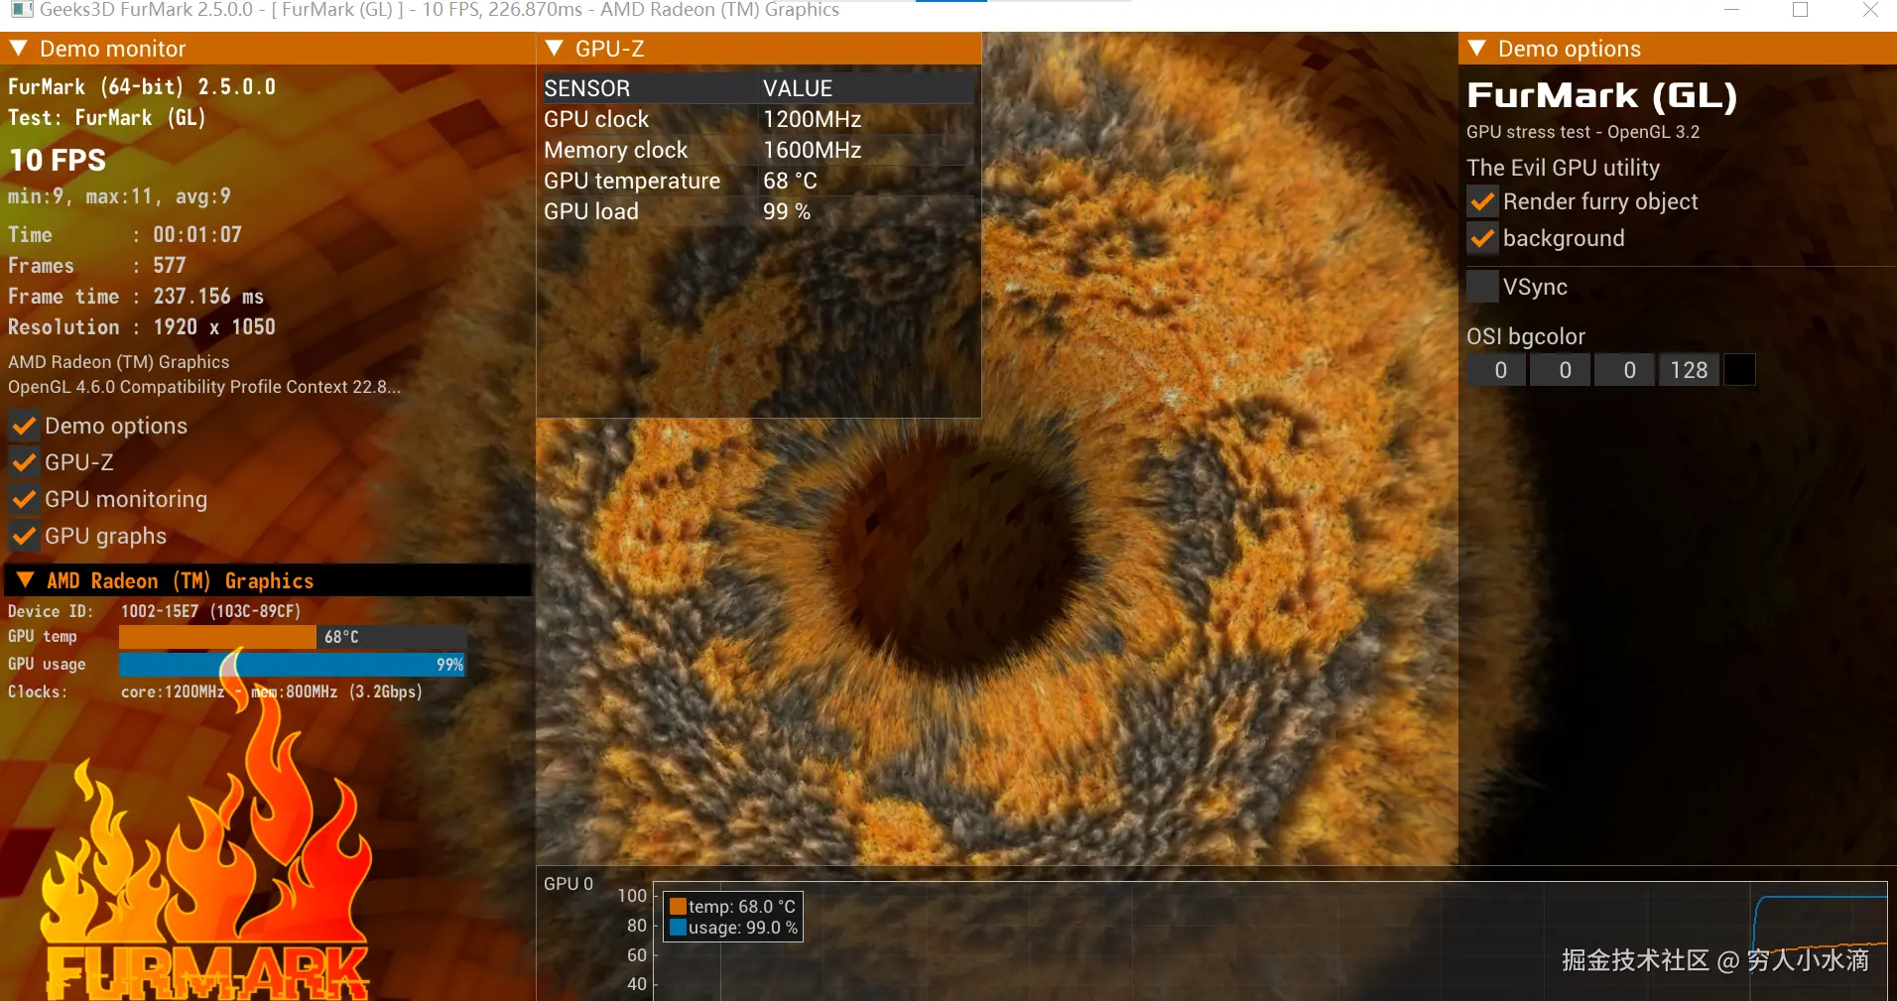Open the OSI bgcolor color swatch
The width and height of the screenshot is (1897, 1001).
click(x=1739, y=370)
